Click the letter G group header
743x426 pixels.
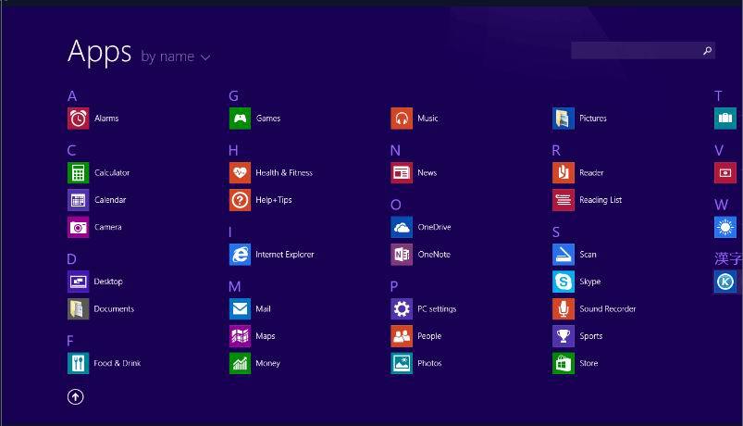coord(233,96)
